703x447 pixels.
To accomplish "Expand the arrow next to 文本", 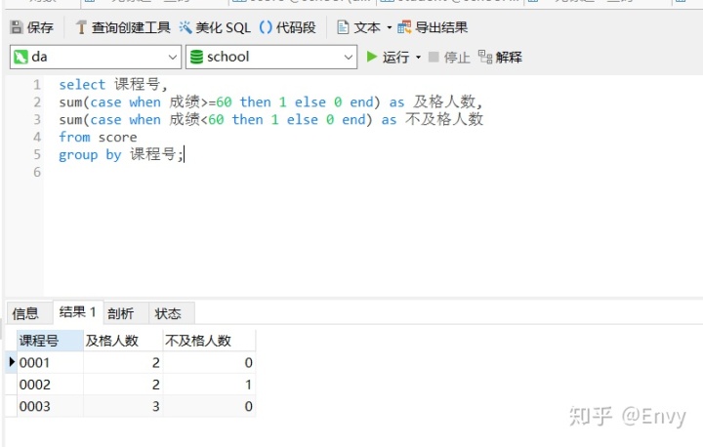I will coord(390,27).
